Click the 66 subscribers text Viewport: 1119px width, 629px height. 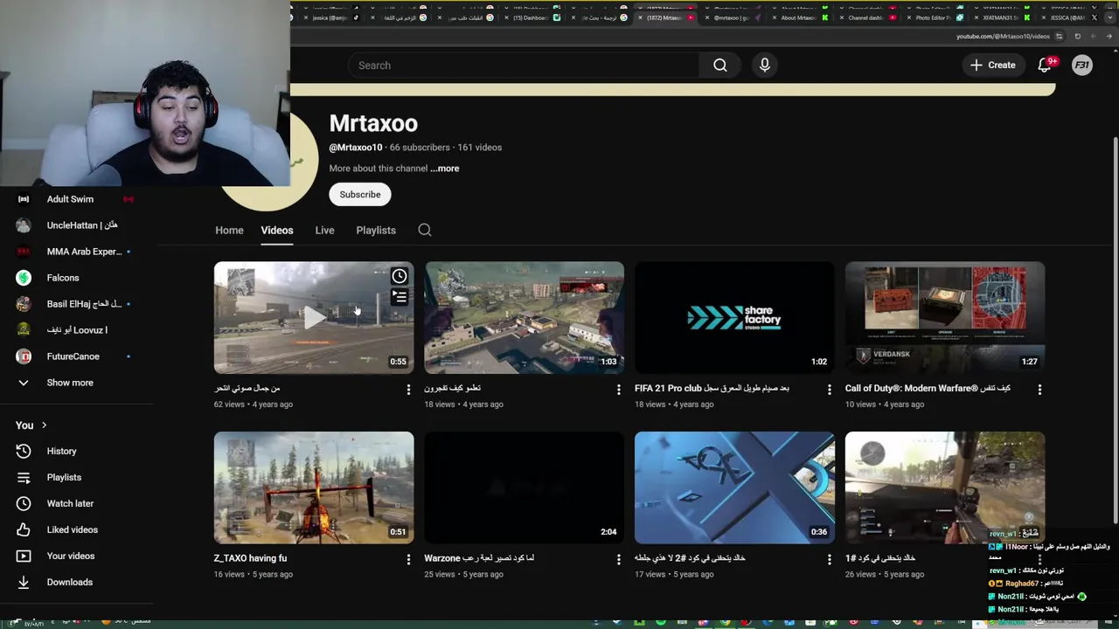pos(420,148)
